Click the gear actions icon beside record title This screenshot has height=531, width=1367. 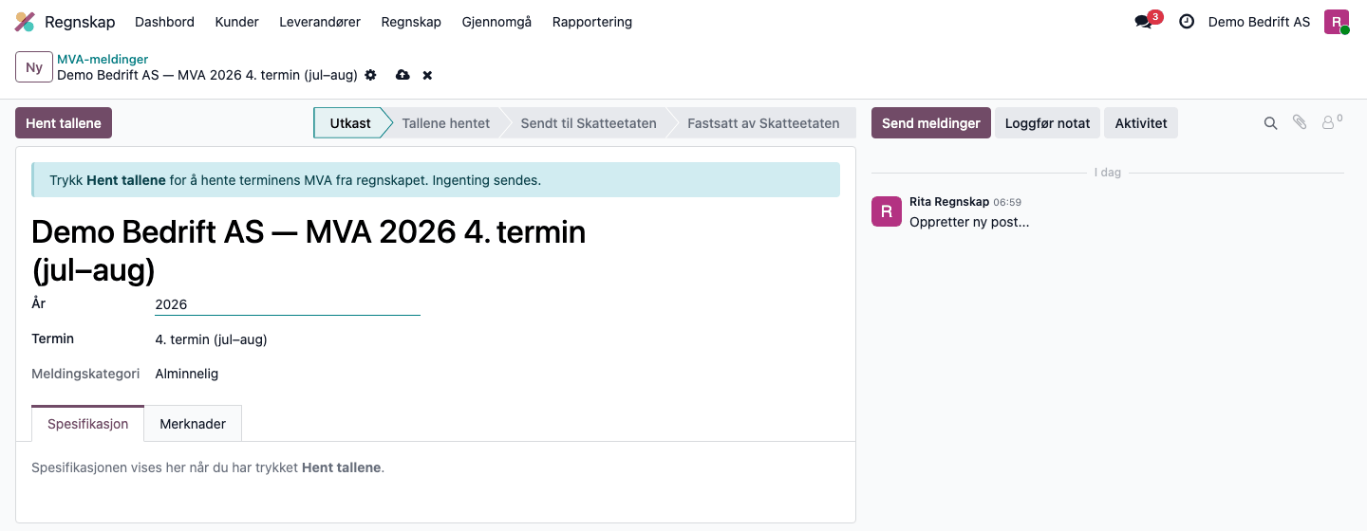(371, 75)
